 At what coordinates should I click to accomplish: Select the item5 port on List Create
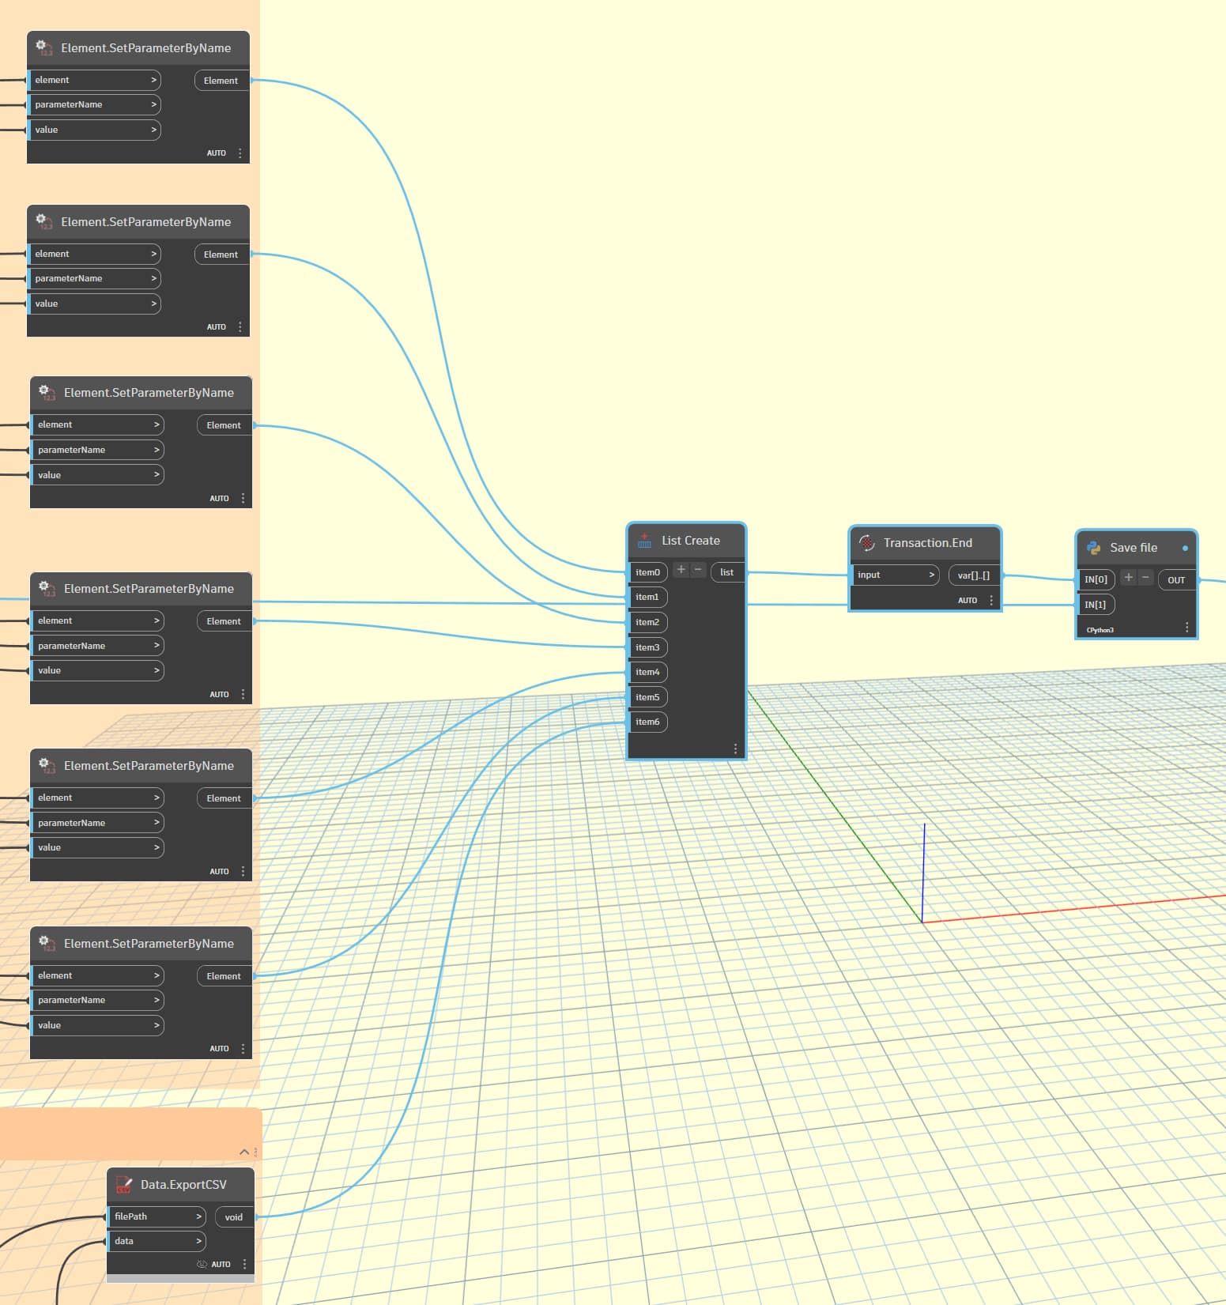648,697
